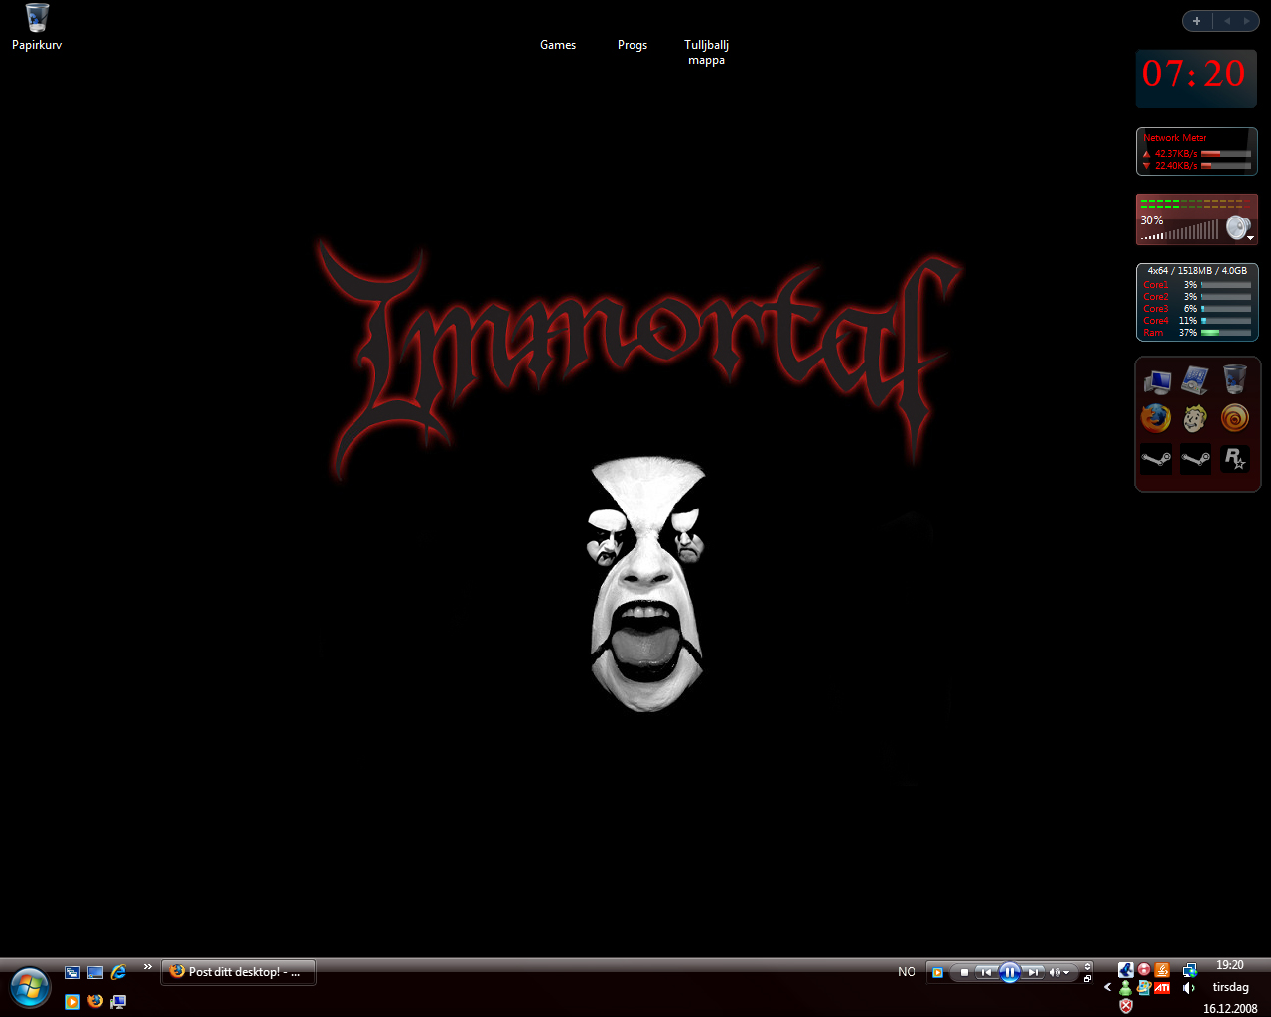Open the recycle bin in launcher gadget
Screen dimensions: 1271x1017
[x=1234, y=379]
